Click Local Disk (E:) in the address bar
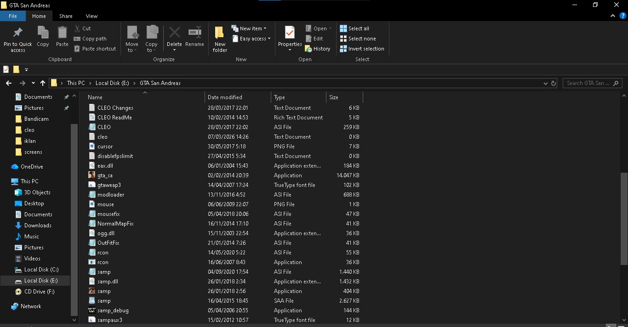The width and height of the screenshot is (628, 327). tap(112, 83)
